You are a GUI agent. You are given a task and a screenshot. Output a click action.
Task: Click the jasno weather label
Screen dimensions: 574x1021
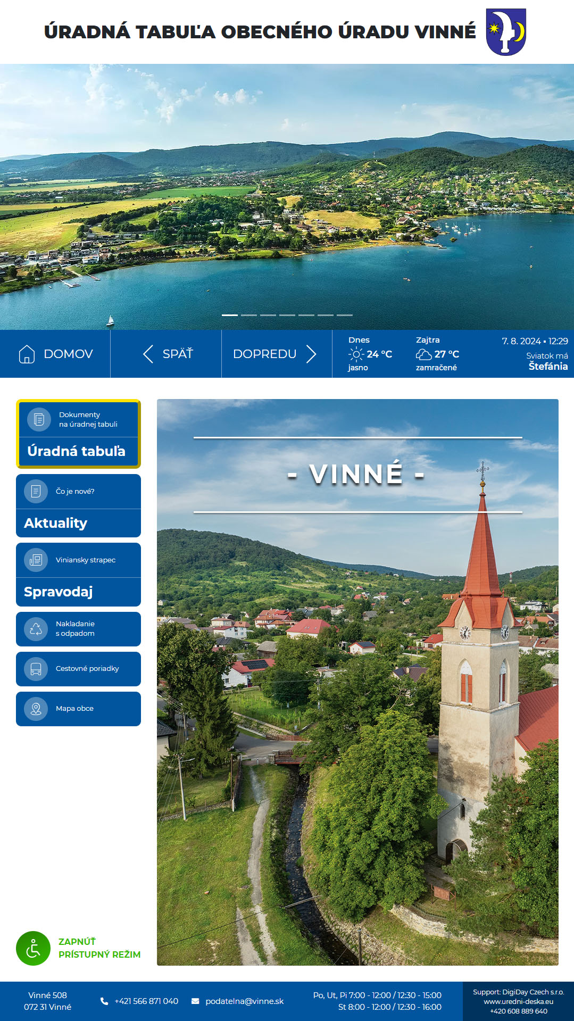[x=358, y=368]
